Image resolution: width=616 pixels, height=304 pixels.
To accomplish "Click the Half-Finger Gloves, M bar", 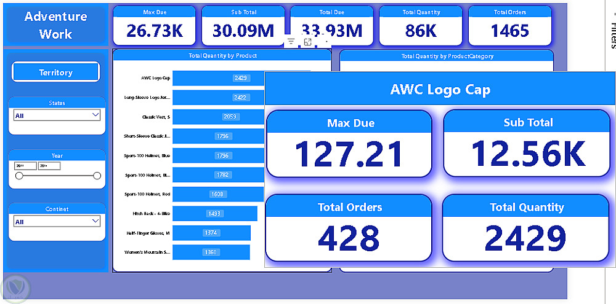I will coord(212,233).
